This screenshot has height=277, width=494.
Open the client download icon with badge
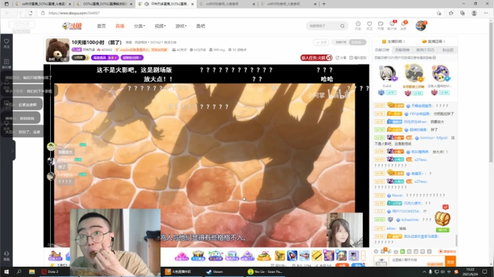tap(392, 25)
